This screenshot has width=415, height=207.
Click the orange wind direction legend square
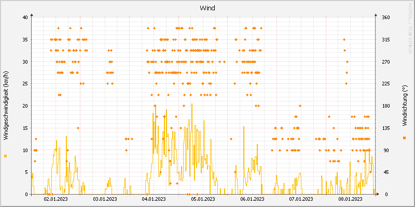pyautogui.click(x=404, y=138)
